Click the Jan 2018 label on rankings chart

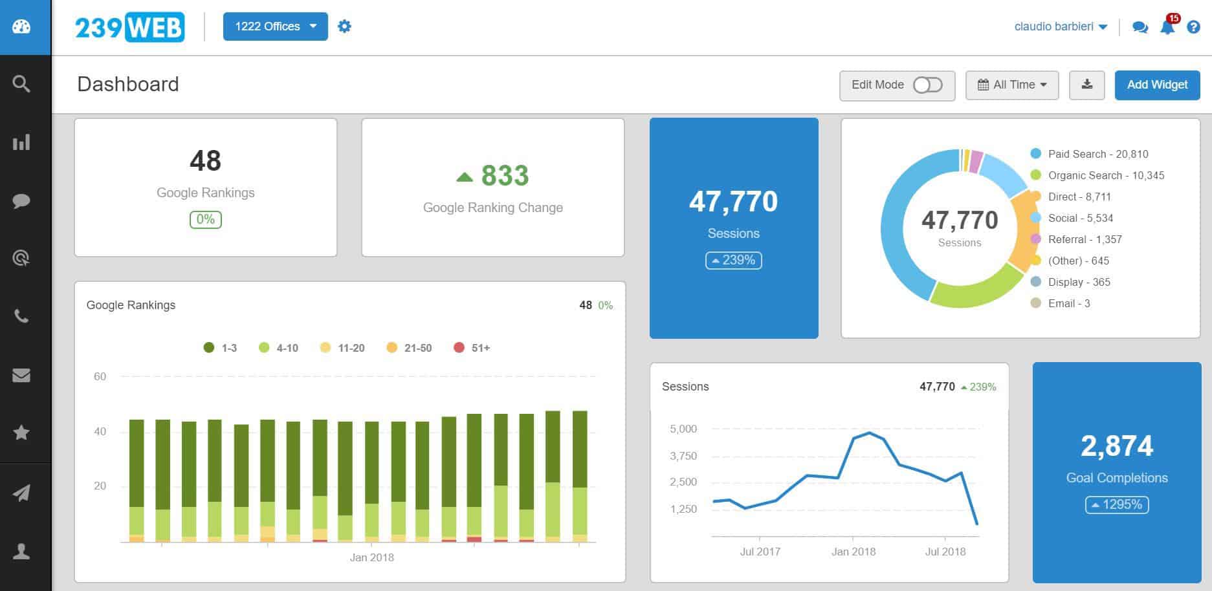coord(371,557)
